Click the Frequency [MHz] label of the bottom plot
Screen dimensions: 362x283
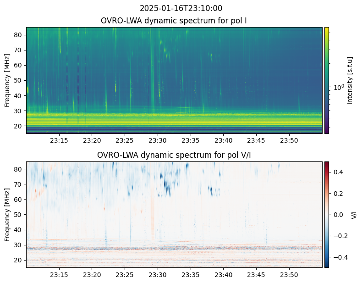pyautogui.click(x=7, y=214)
